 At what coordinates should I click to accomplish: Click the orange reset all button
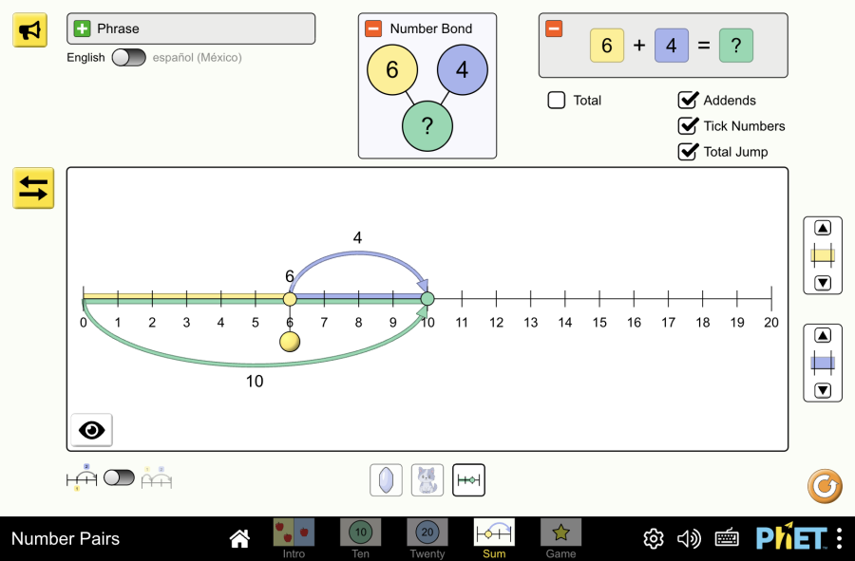(x=824, y=486)
